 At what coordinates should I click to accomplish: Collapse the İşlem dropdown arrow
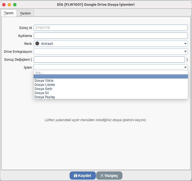click(185, 68)
